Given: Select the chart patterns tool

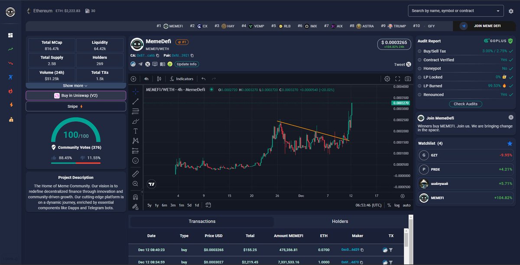Looking at the screenshot, I should pyautogui.click(x=136, y=141).
